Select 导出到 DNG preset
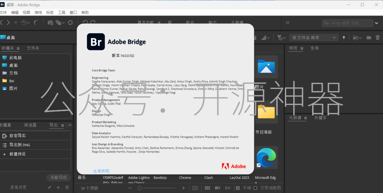The image size is (383, 193). (x=35, y=145)
